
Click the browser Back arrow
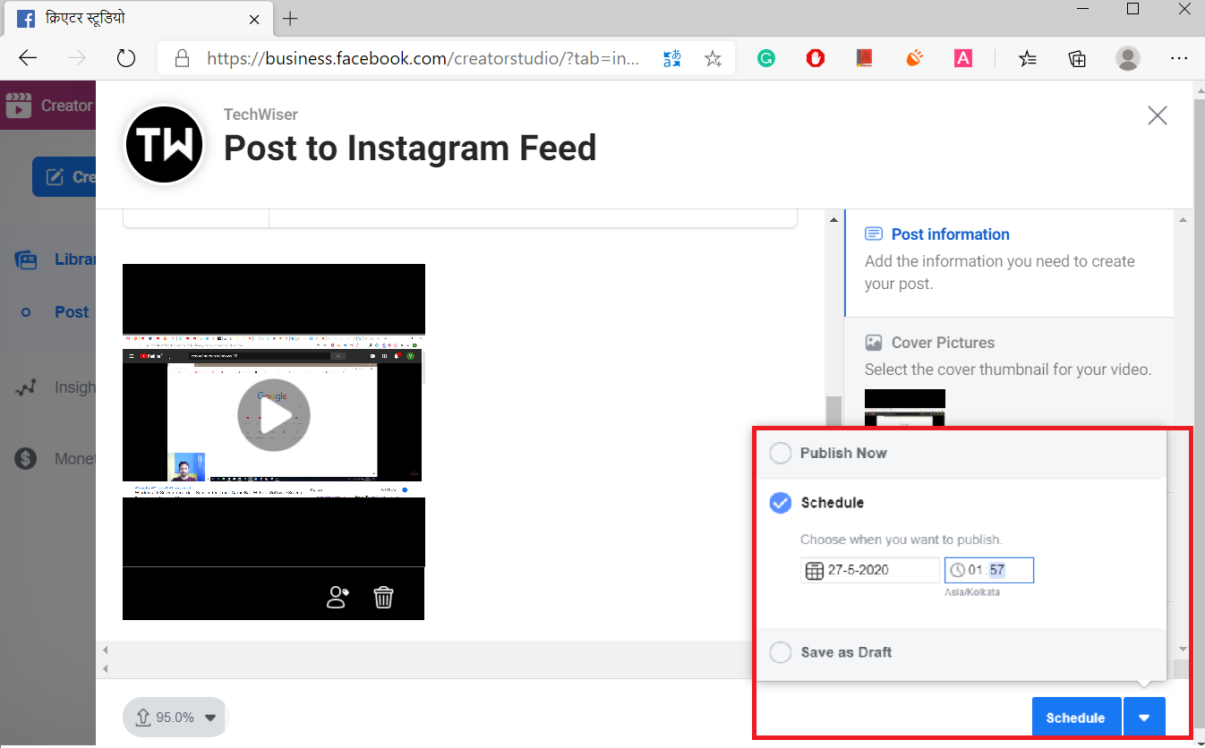(28, 58)
